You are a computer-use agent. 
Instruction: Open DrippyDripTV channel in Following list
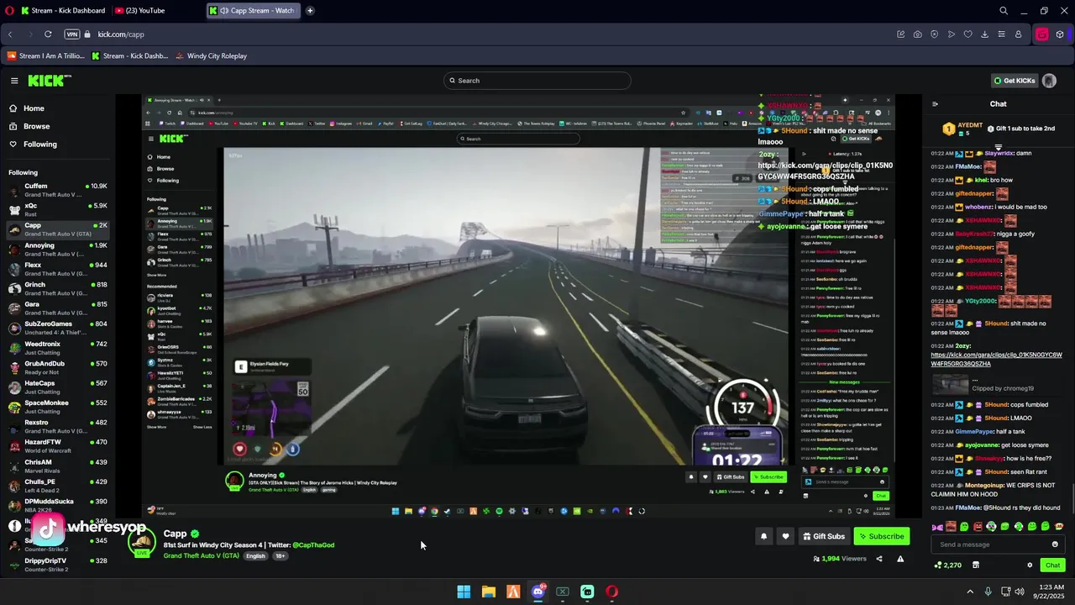57,565
